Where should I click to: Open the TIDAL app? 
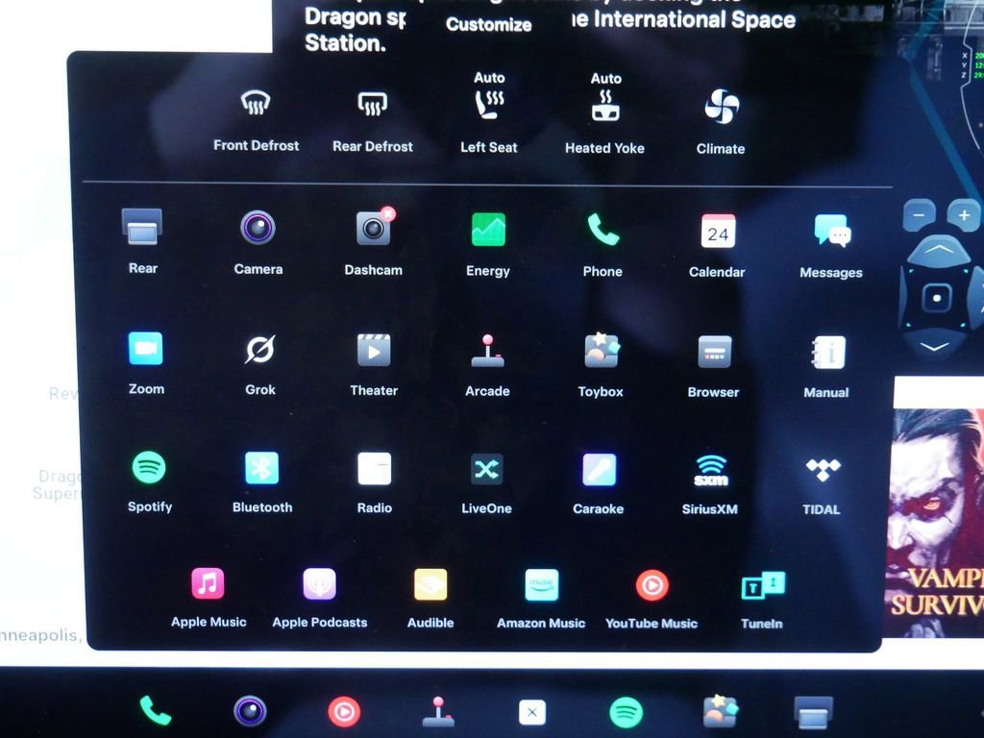[823, 485]
